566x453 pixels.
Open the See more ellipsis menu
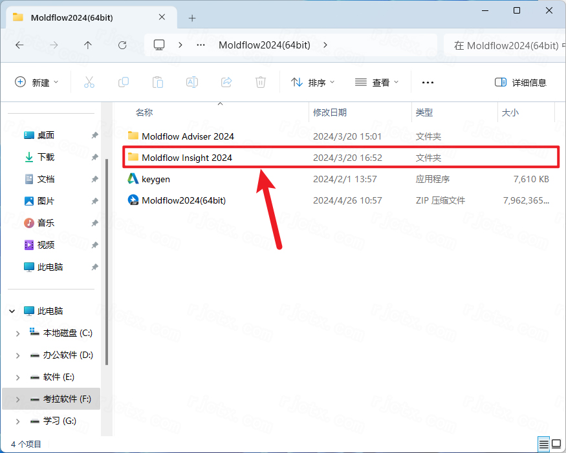[428, 82]
